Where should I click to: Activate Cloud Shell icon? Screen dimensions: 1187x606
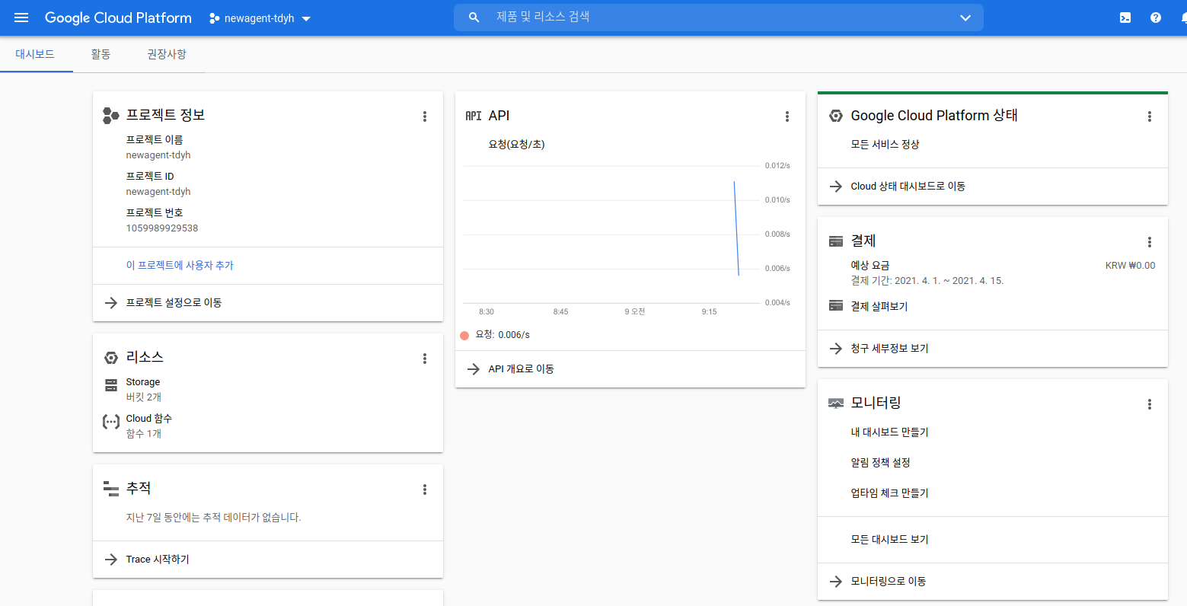point(1125,18)
